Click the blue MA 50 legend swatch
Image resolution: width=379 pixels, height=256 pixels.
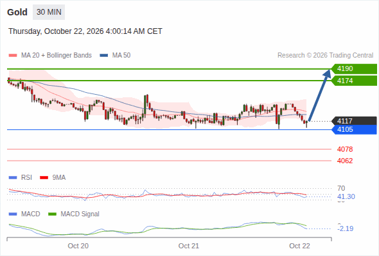[x=104, y=56]
